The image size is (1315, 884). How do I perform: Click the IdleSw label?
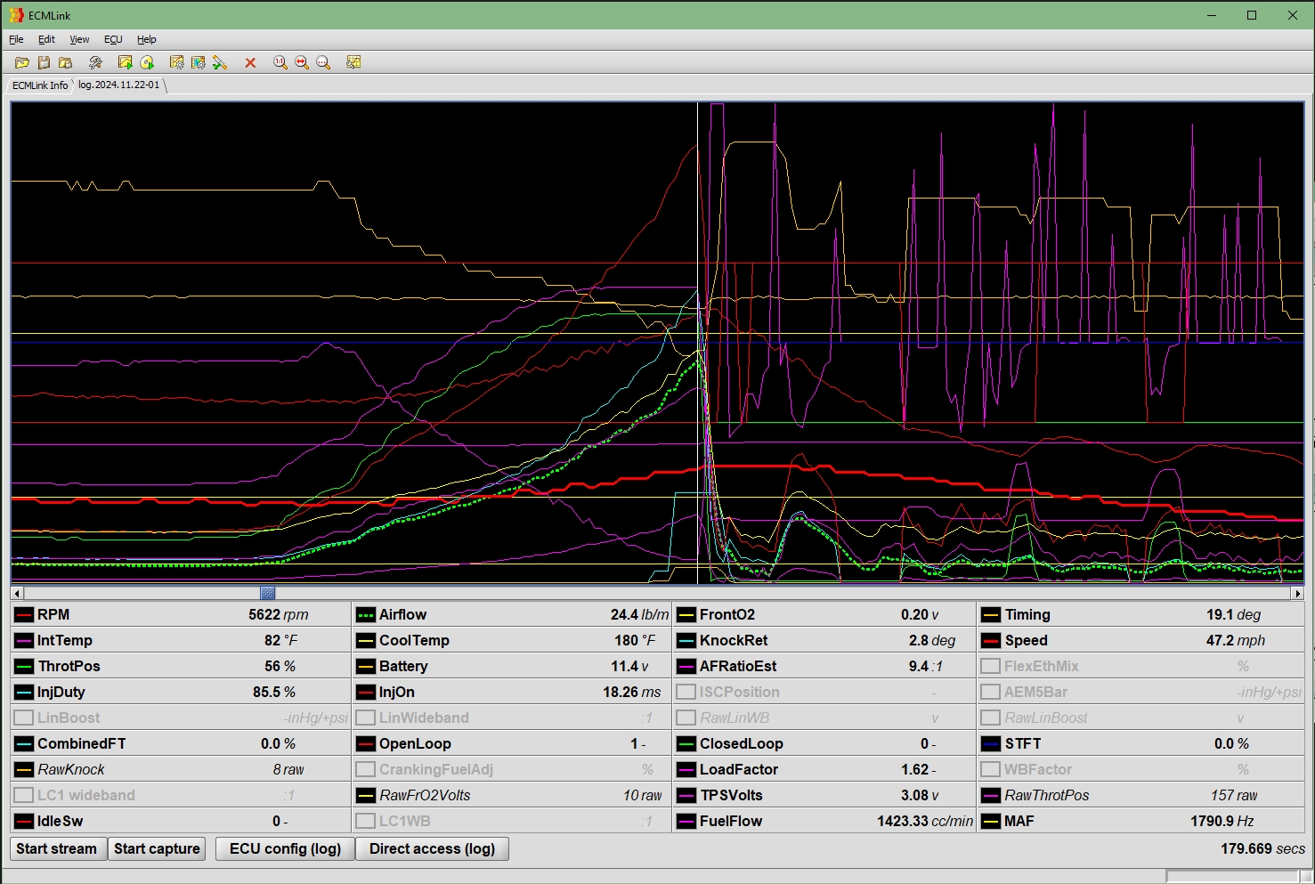(x=61, y=821)
